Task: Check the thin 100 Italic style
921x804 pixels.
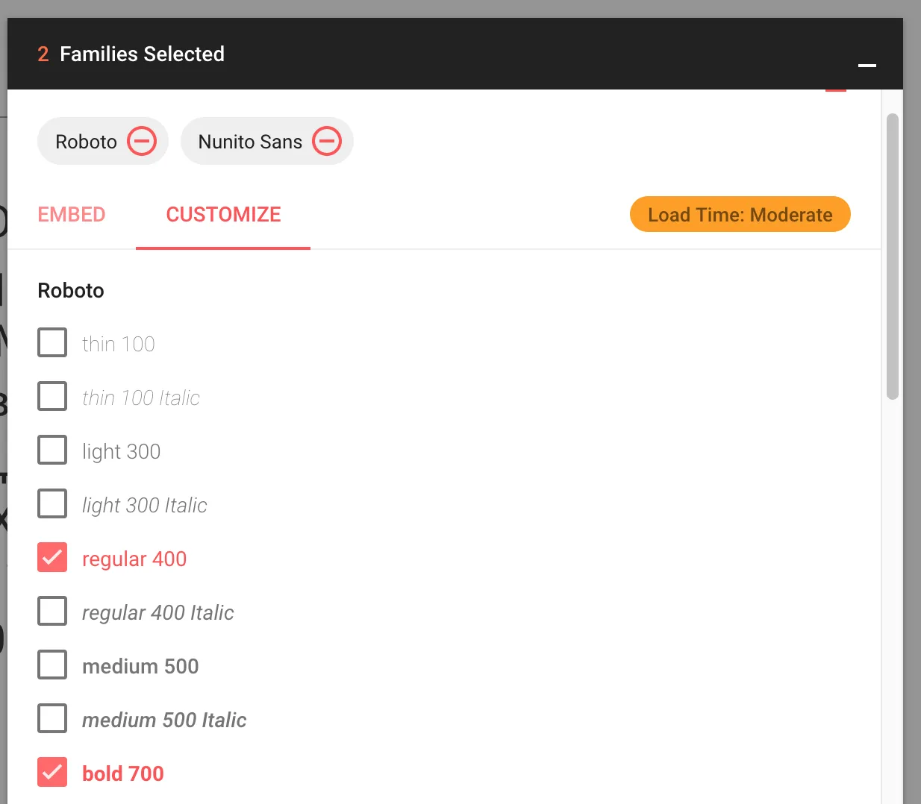Action: (52, 396)
